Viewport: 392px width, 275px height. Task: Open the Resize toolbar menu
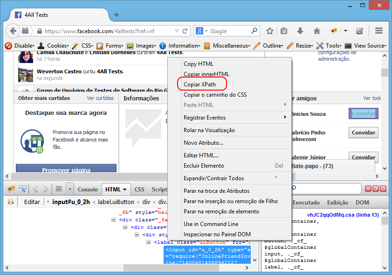click(x=300, y=46)
